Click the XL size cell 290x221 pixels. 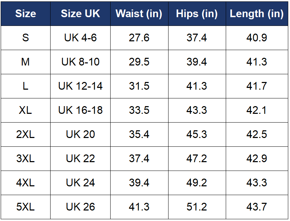tap(26, 110)
